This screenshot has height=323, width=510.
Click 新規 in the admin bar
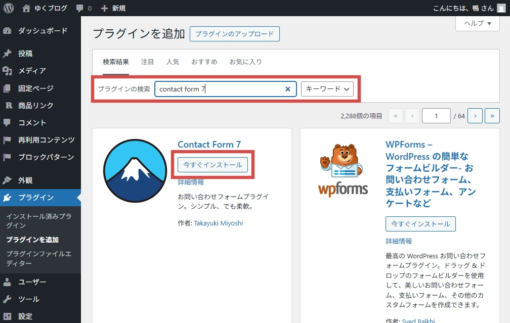coord(119,8)
